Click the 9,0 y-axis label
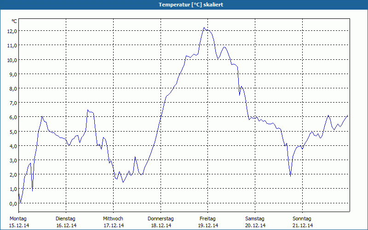The width and height of the screenshot is (368, 230). [x=13, y=74]
